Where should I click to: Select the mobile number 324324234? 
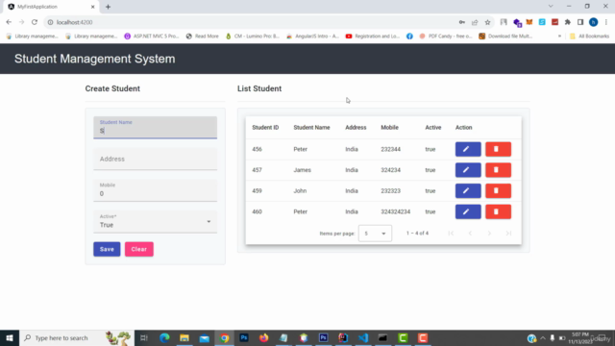click(395, 211)
